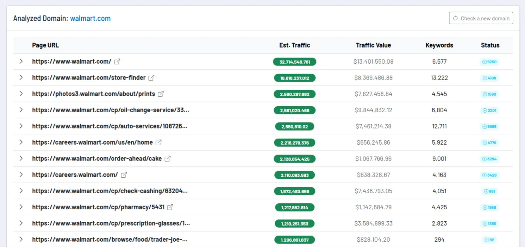The image size is (525, 247).
Task: Click the Status column header
Action: tap(490, 45)
